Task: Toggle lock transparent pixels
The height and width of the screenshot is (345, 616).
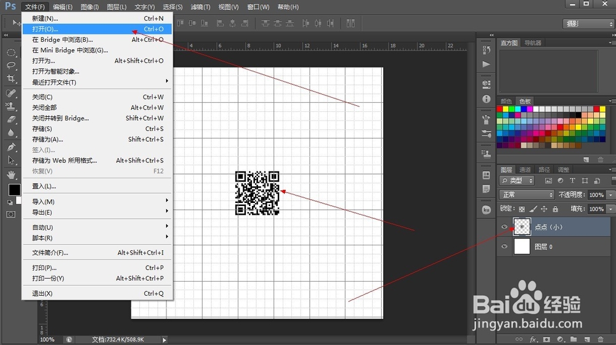Action: click(522, 209)
